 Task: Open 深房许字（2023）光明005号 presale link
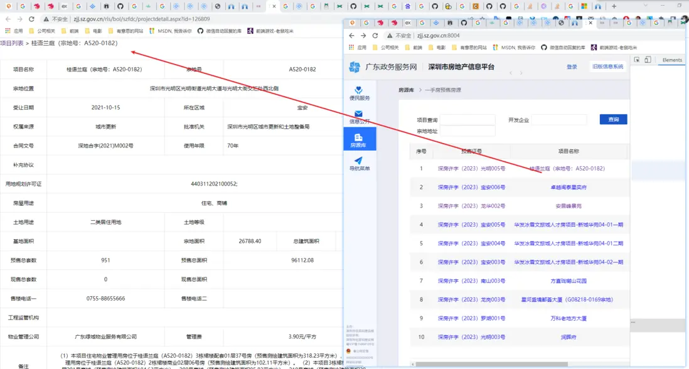point(471,169)
